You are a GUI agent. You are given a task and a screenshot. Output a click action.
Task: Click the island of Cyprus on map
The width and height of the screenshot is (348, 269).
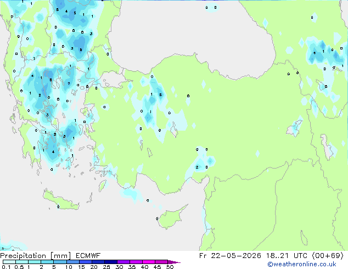[171, 218]
